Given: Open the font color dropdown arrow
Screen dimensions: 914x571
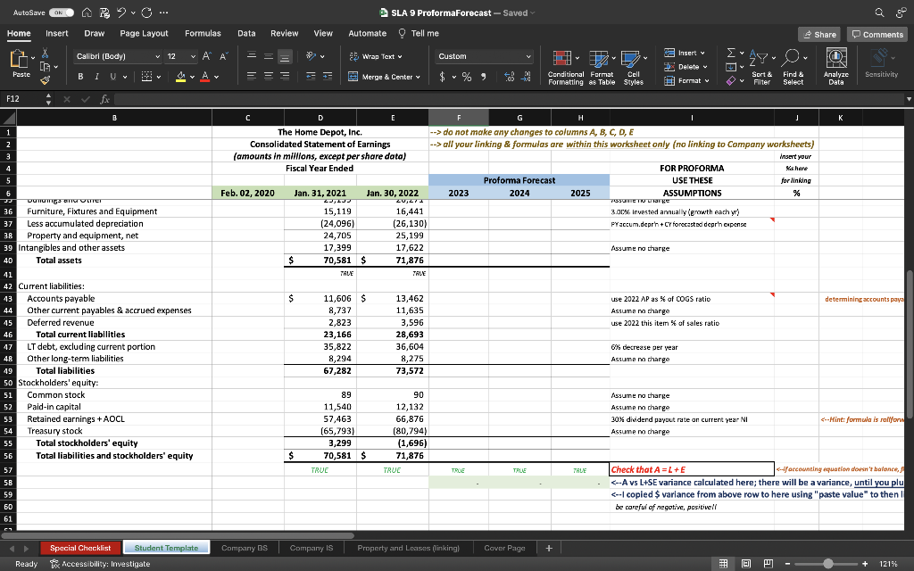Looking at the screenshot, I should point(216,77).
